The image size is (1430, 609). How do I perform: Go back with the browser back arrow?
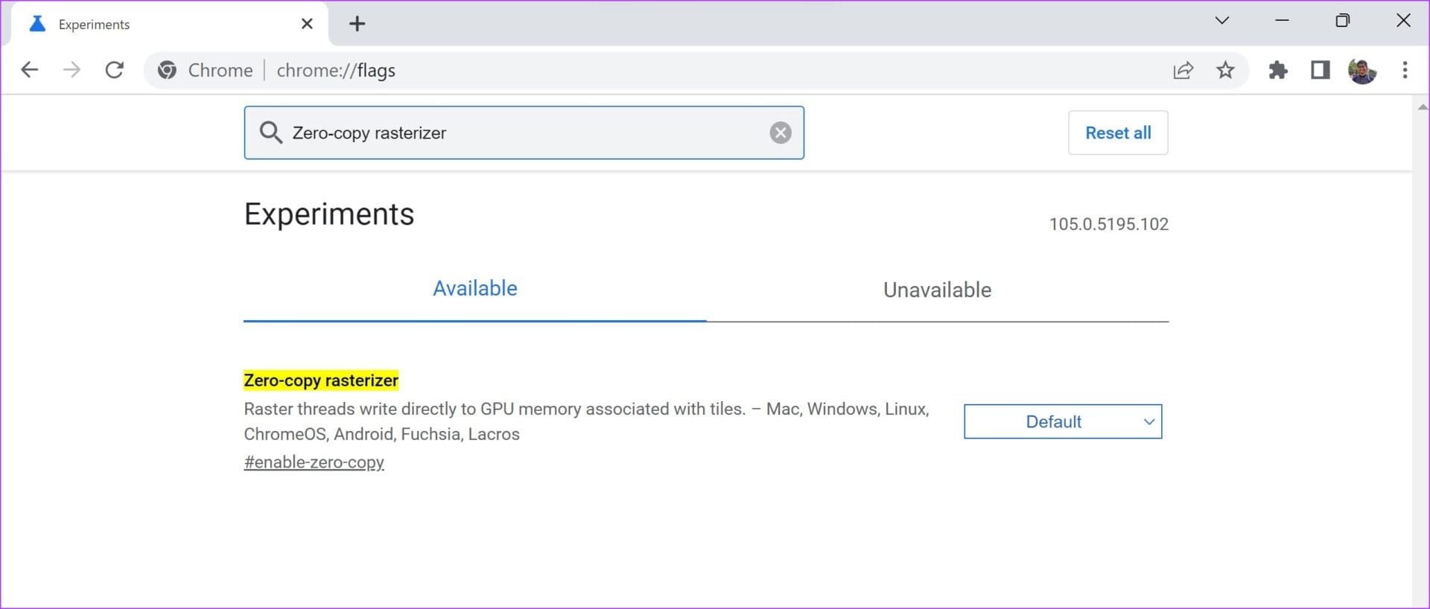(29, 70)
